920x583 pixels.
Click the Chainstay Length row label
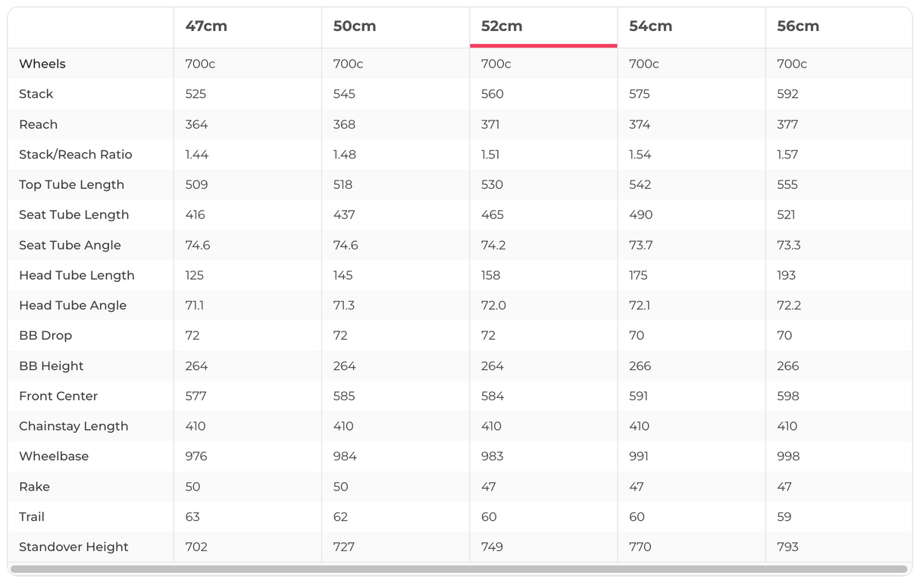pos(74,426)
